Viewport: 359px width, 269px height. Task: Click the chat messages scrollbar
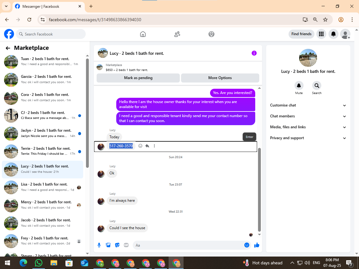(259, 190)
